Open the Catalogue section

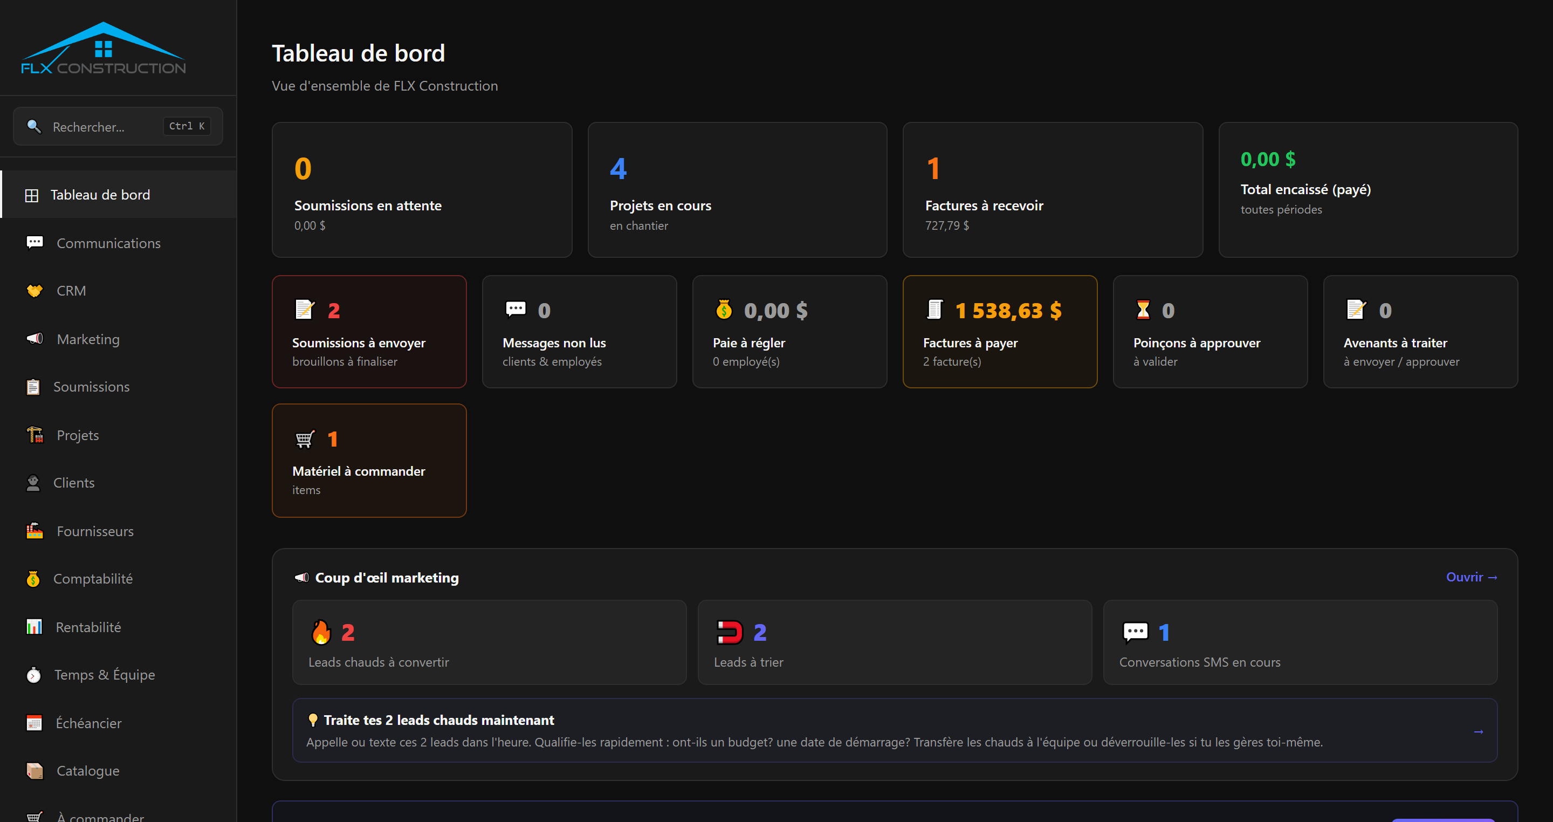click(x=119, y=771)
